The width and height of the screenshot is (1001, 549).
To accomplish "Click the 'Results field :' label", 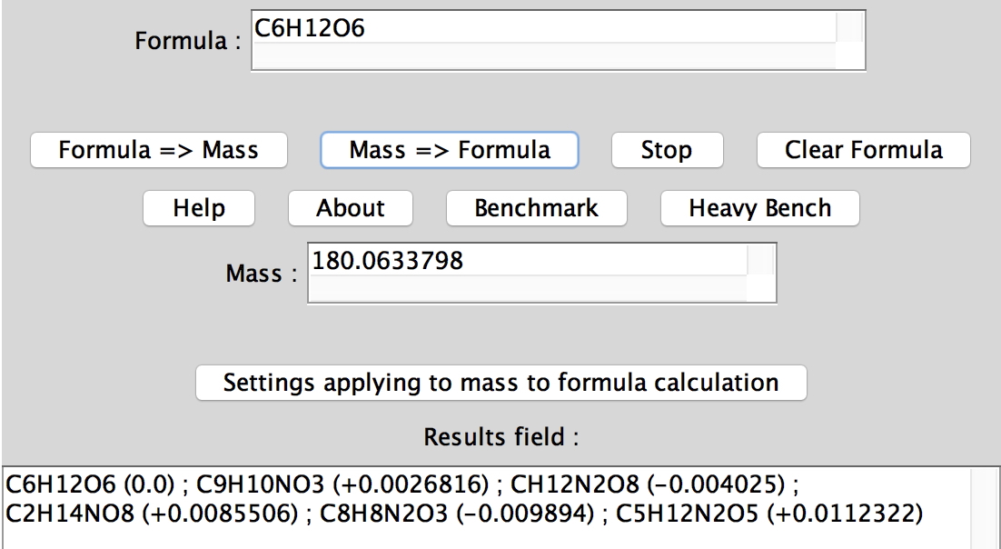I will point(500,437).
